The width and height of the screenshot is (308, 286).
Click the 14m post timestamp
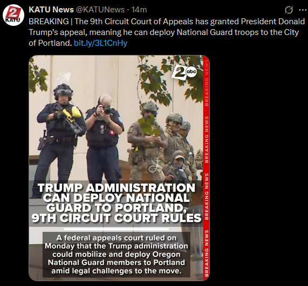tap(139, 9)
